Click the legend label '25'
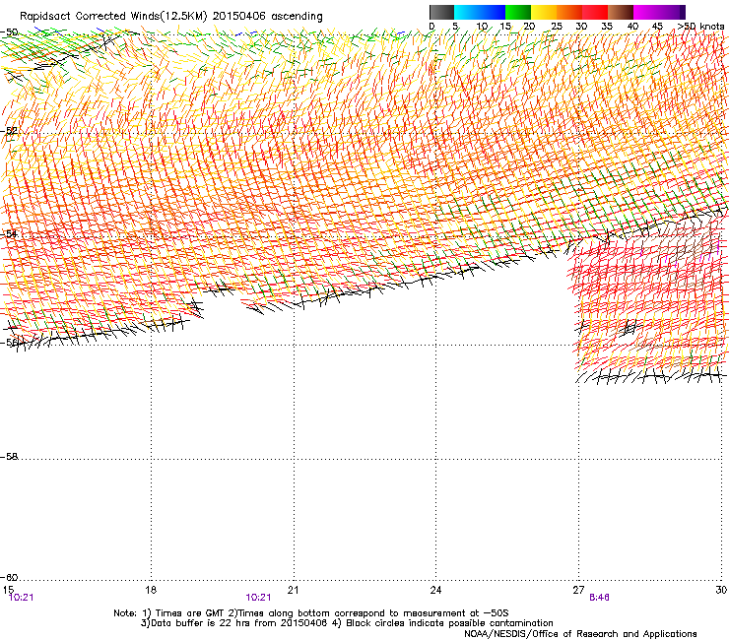The height and width of the screenshot is (640, 729). point(557,27)
